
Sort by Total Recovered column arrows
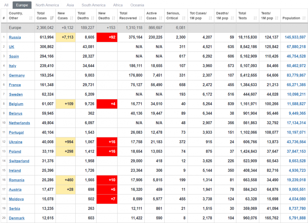(x=141, y=18)
